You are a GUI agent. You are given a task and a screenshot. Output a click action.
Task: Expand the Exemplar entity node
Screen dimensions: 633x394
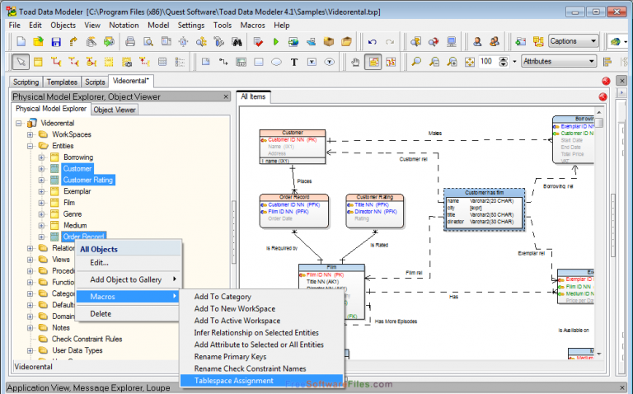click(x=41, y=191)
